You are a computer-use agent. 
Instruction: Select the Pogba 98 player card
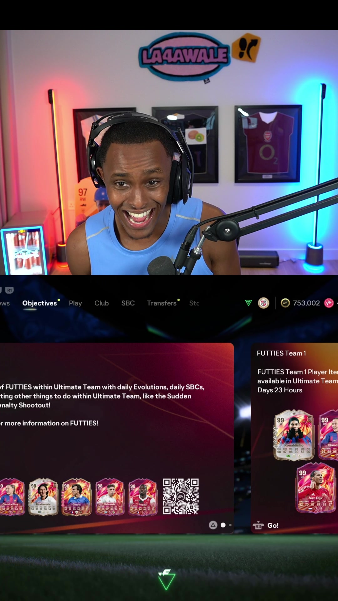(143, 496)
